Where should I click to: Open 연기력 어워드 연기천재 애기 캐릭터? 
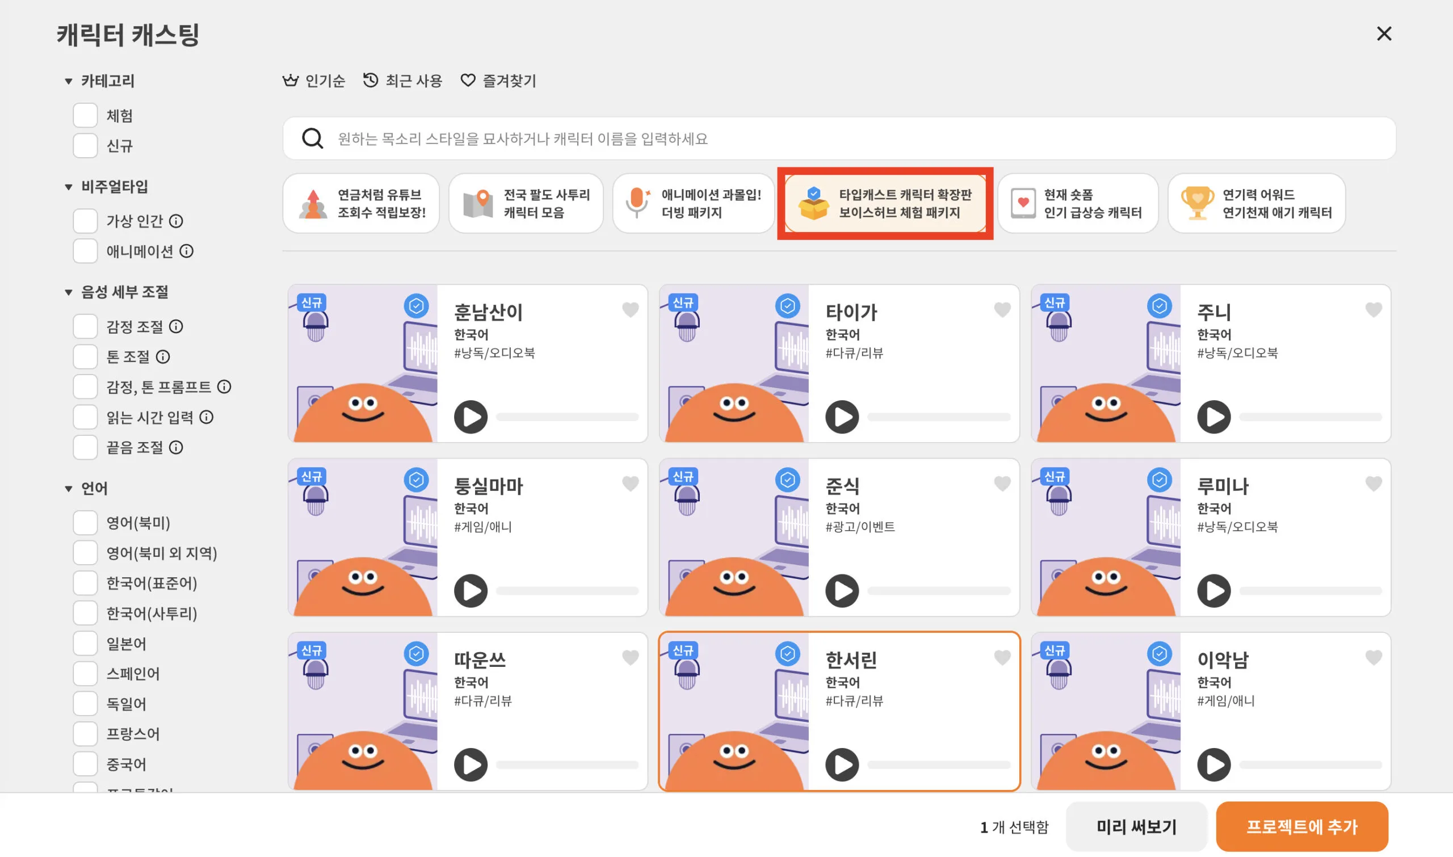pyautogui.click(x=1257, y=203)
